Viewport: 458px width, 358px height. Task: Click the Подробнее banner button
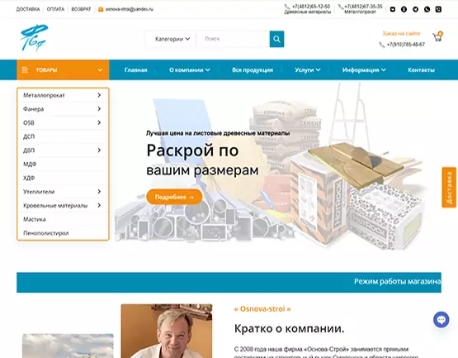pos(174,197)
